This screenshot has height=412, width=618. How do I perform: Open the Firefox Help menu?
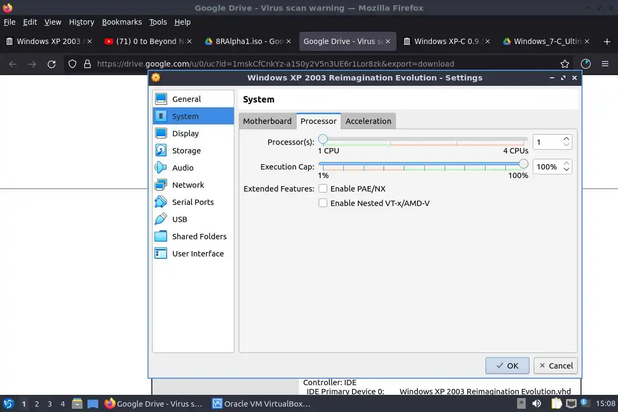coord(182,22)
